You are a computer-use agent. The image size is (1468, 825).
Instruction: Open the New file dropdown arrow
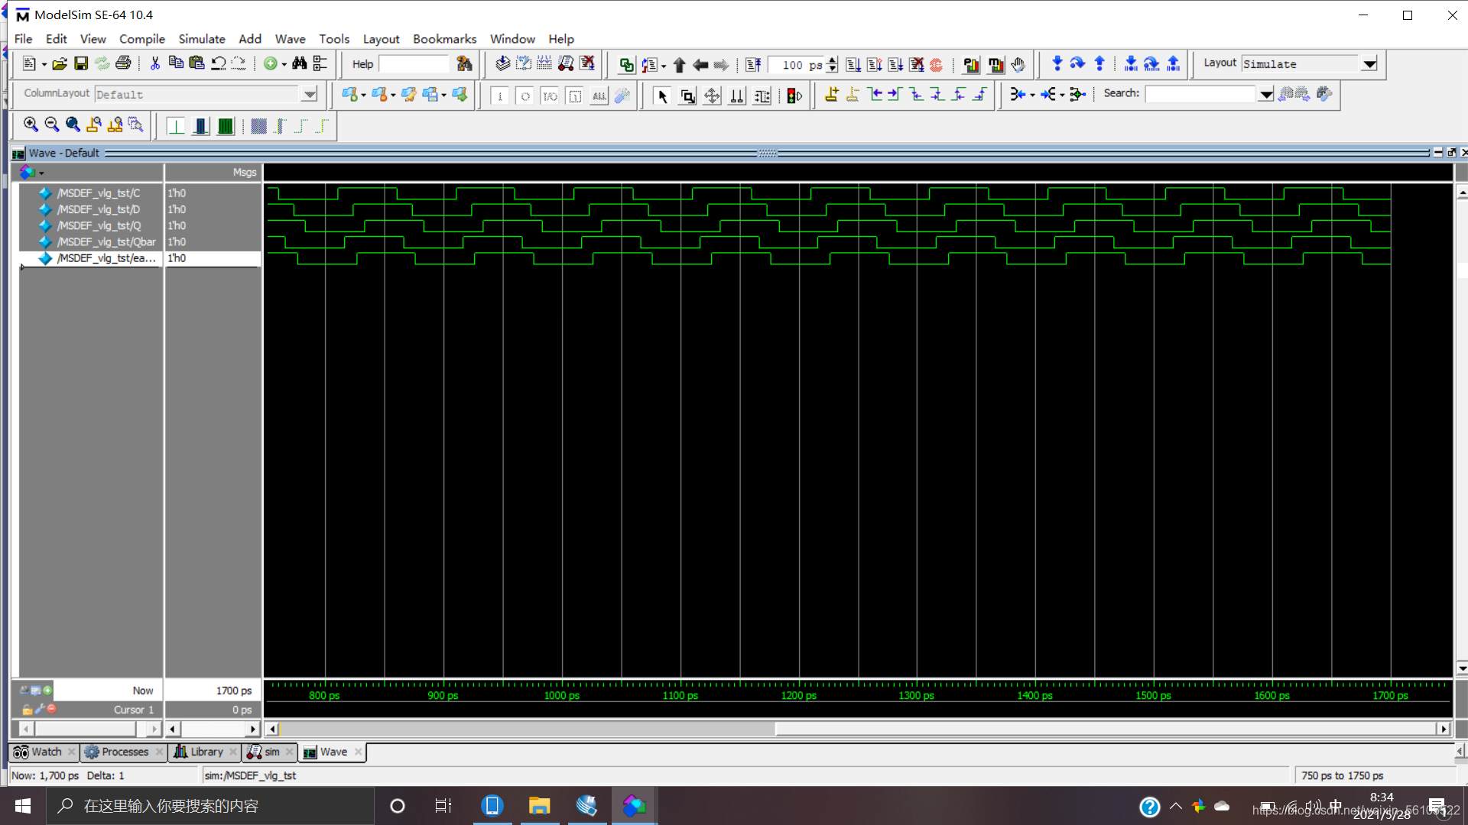[x=44, y=65]
